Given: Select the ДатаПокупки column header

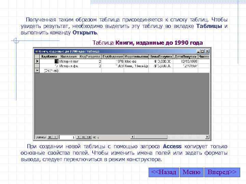Looking at the screenshot, I should [x=186, y=57].
